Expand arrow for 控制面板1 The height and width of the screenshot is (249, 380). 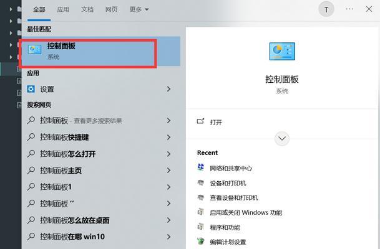168,187
